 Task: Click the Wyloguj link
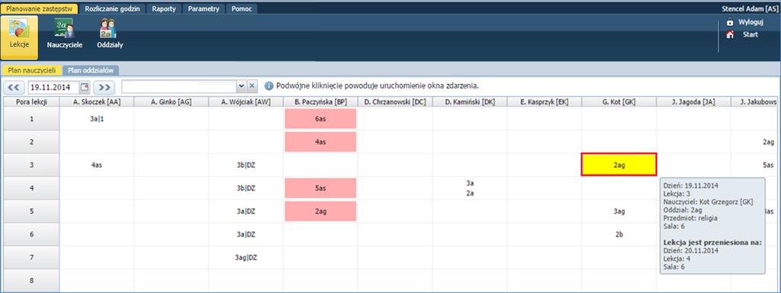(x=751, y=22)
